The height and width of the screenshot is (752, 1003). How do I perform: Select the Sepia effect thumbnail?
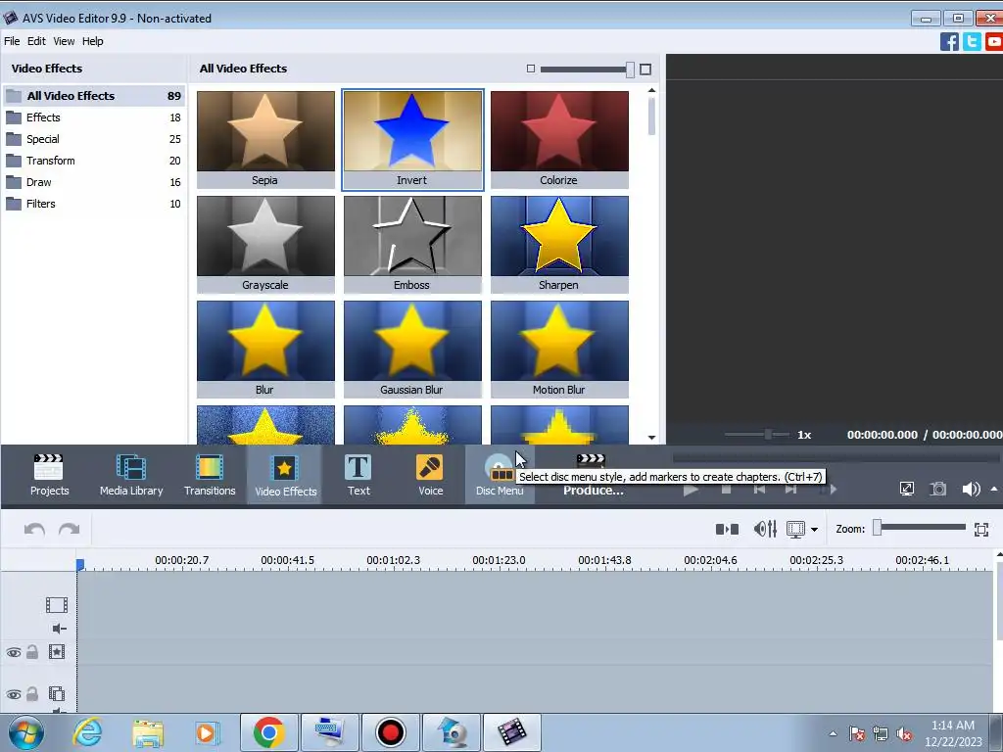tap(265, 139)
